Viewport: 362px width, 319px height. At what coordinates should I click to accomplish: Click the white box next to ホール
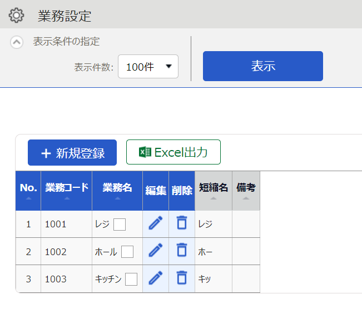pos(127,252)
